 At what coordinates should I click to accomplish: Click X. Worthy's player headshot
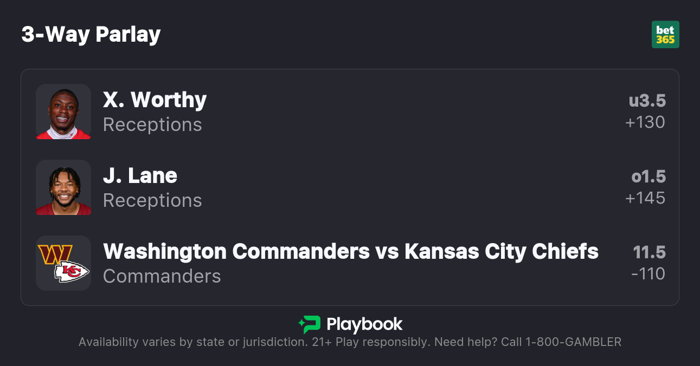pyautogui.click(x=63, y=112)
